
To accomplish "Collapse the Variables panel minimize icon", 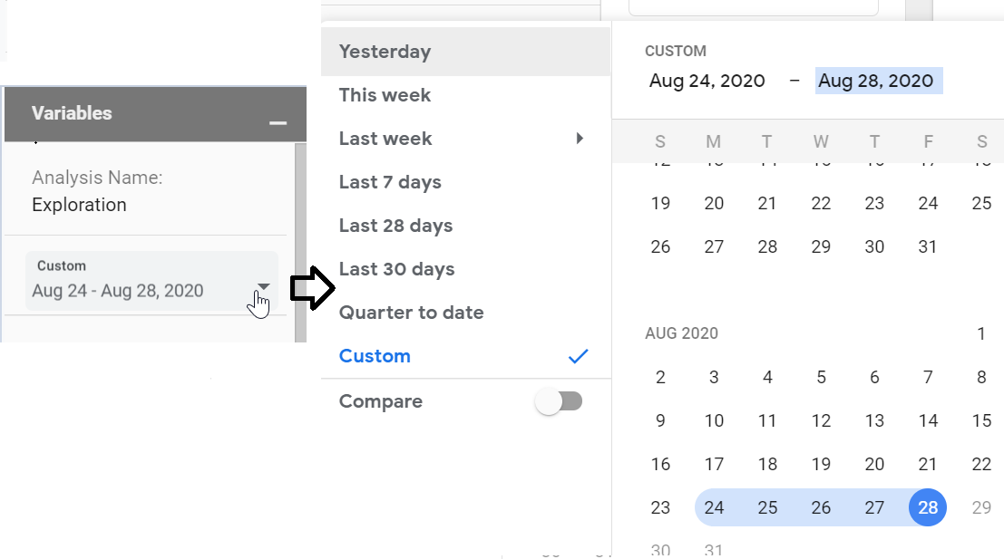I will pos(278,122).
